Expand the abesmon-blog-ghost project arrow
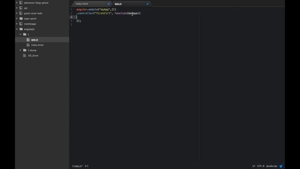Screen dimensions: 300x169 click(17, 3)
